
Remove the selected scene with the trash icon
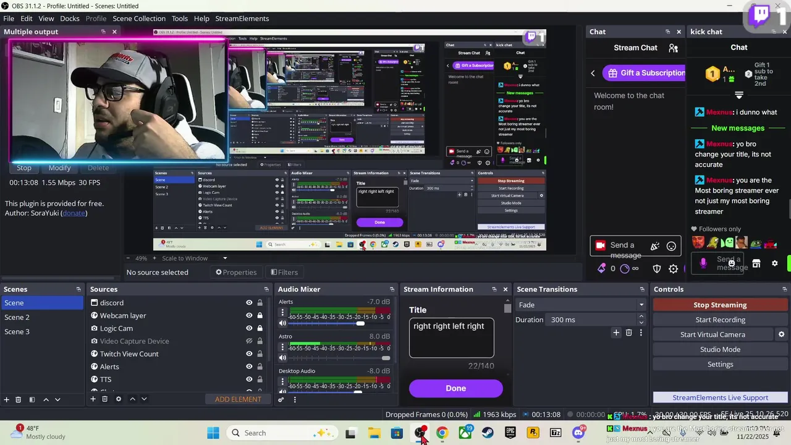19,399
